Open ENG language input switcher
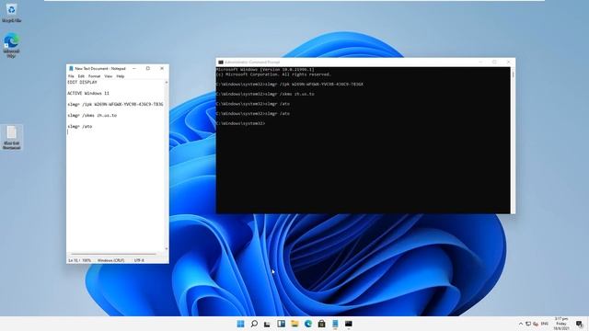Viewport: 589px width, 331px height. (x=544, y=324)
